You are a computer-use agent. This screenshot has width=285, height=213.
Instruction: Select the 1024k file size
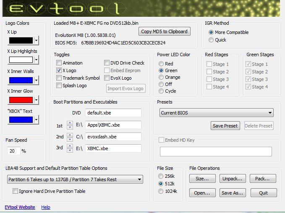[161, 191]
